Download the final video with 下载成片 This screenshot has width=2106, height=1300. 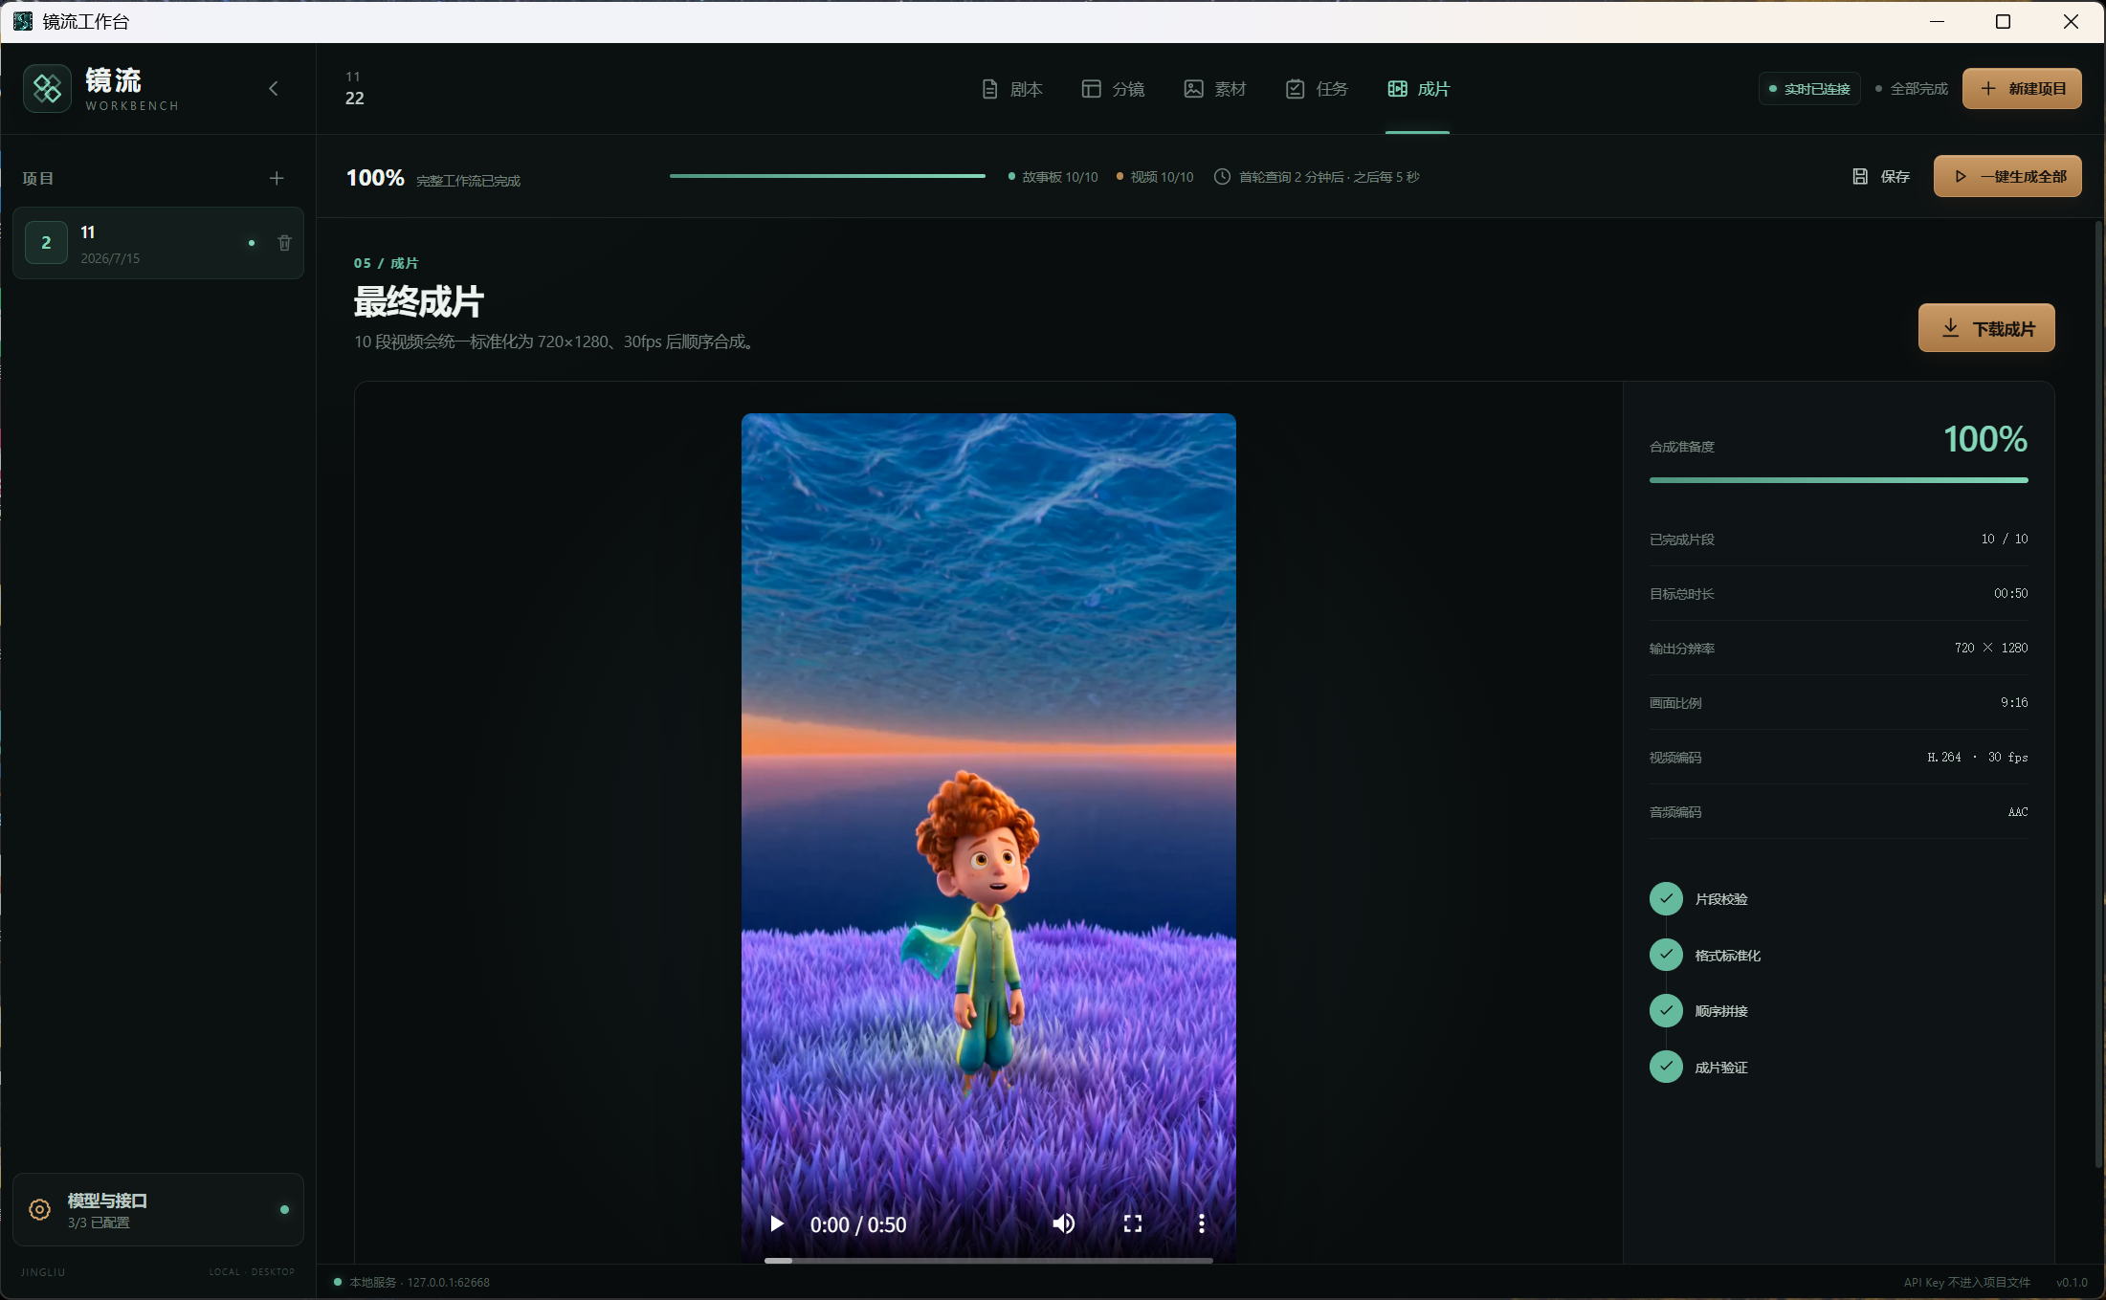click(x=1986, y=328)
